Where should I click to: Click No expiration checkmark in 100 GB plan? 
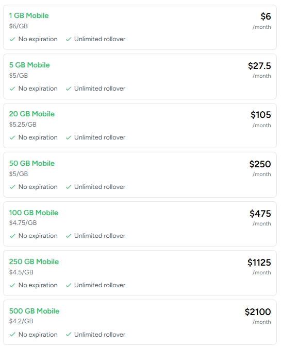(x=12, y=236)
